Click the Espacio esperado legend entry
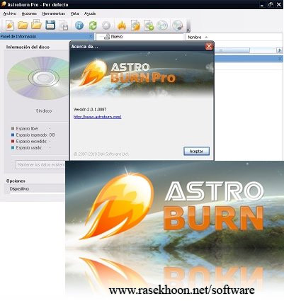The width and height of the screenshot is (284, 301). tap(33, 135)
